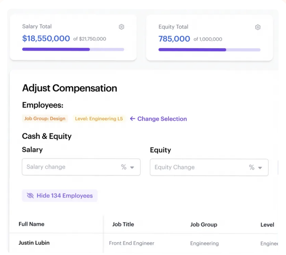Screen dimensions: 286x255
Task: Expand the Equity Change unit dropdown arrow
Action: (x=260, y=168)
